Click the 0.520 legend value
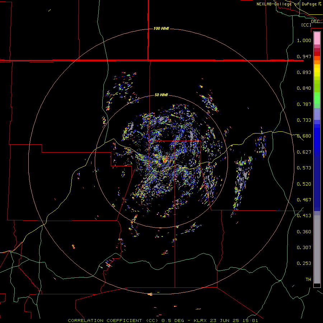This screenshot has height=323, width=323. pyautogui.click(x=304, y=184)
